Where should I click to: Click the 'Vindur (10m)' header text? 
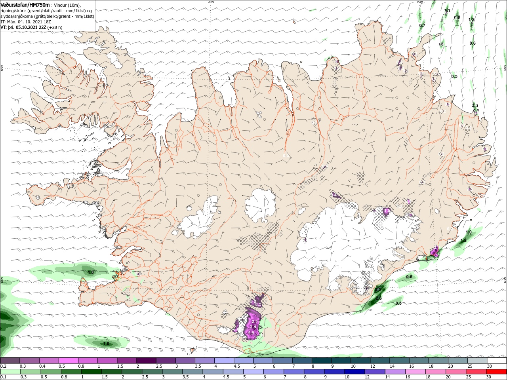[67, 5]
